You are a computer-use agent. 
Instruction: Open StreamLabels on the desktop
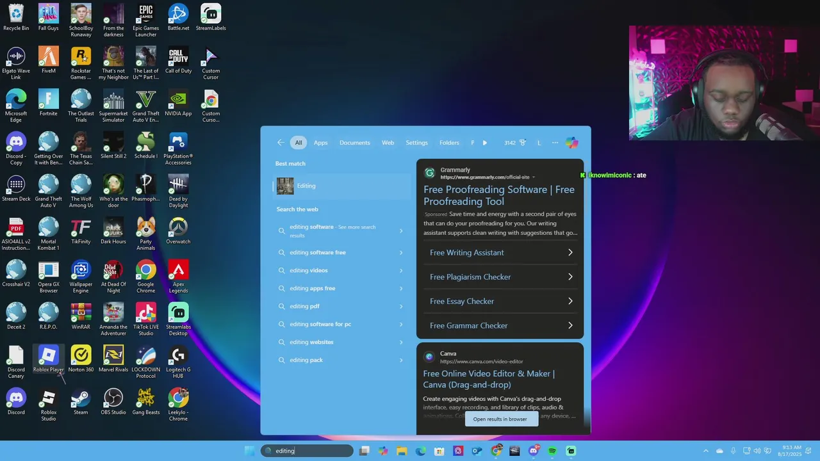(211, 17)
